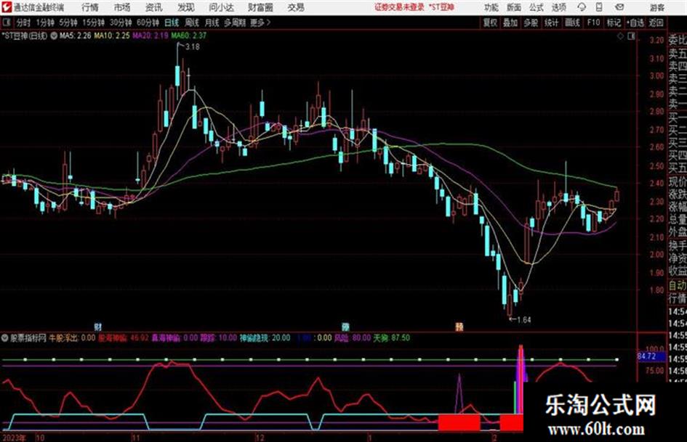Click the 1.64 low price label
687x442 pixels.
coord(524,320)
